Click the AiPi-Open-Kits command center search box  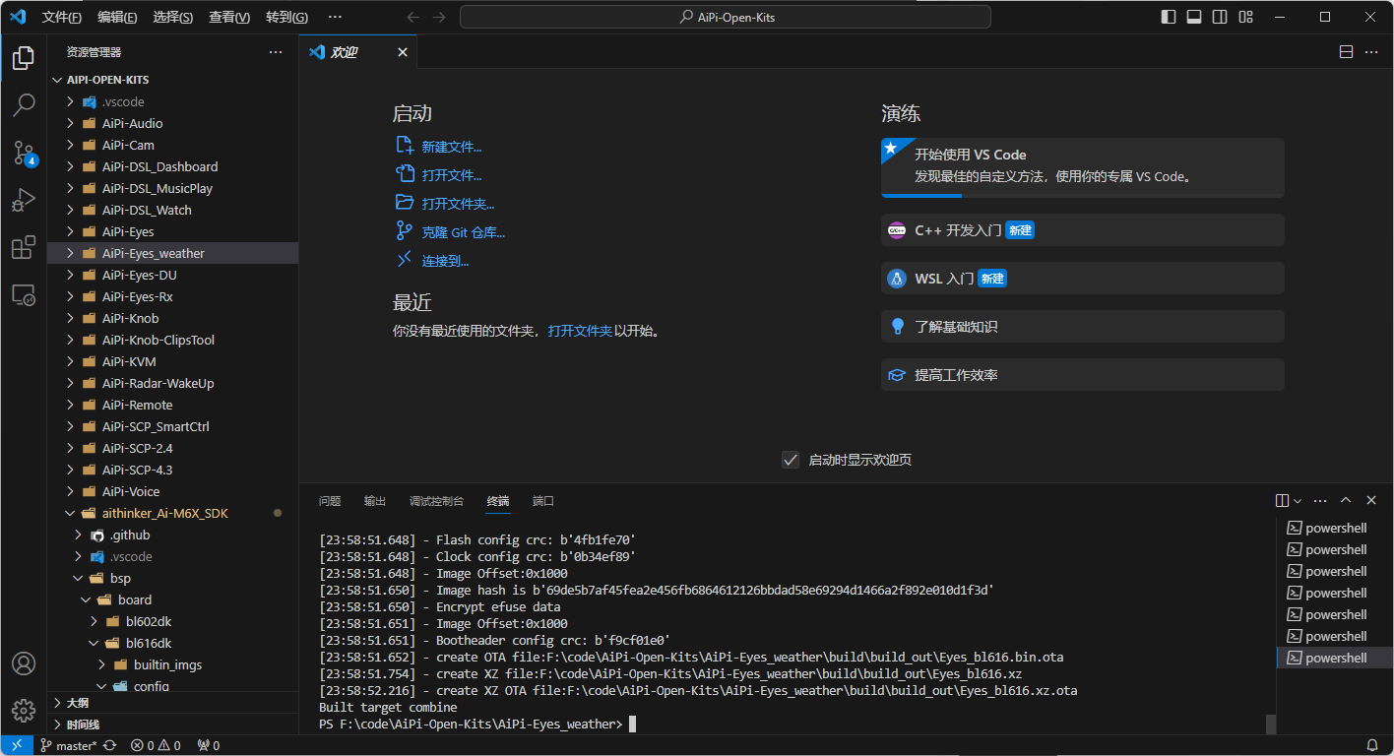coord(727,17)
